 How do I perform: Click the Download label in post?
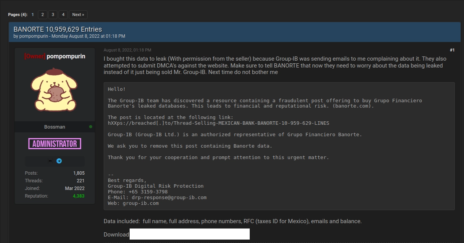(116, 234)
